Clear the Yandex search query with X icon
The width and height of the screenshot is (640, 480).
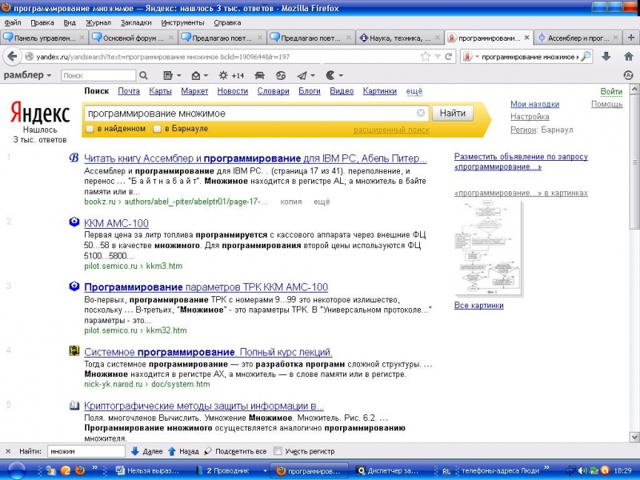(x=422, y=114)
